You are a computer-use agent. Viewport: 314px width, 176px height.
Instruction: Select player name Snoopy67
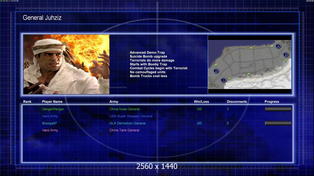49,123
